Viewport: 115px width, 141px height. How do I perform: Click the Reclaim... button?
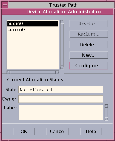(89, 34)
